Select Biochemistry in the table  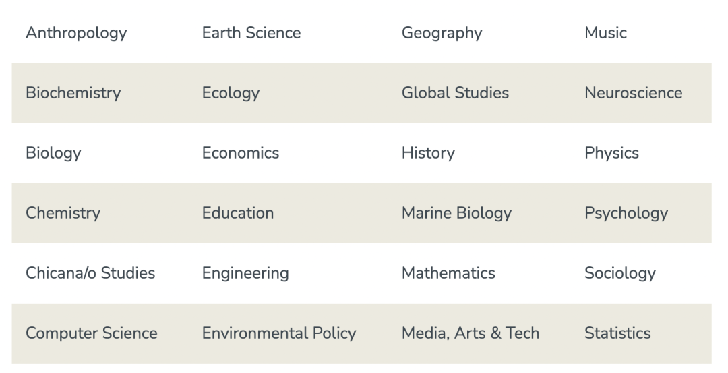click(x=73, y=93)
